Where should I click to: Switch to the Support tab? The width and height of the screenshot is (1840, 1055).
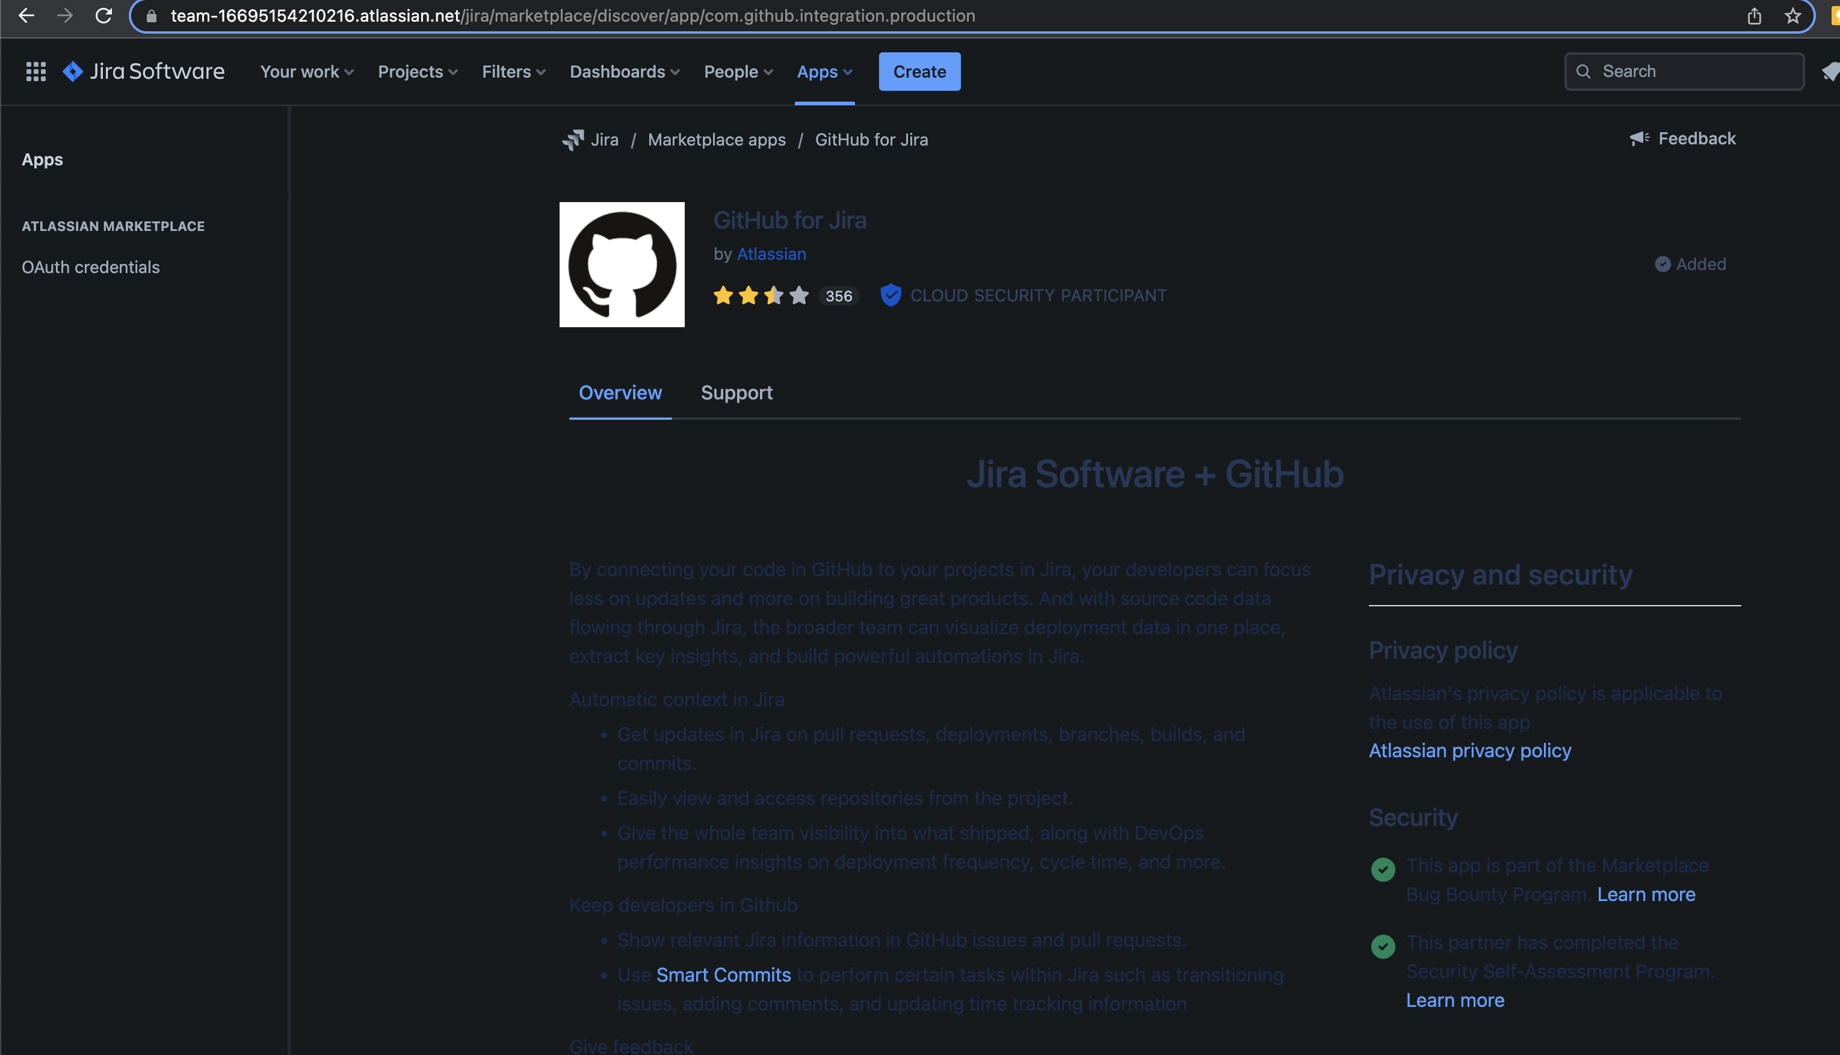pos(735,392)
